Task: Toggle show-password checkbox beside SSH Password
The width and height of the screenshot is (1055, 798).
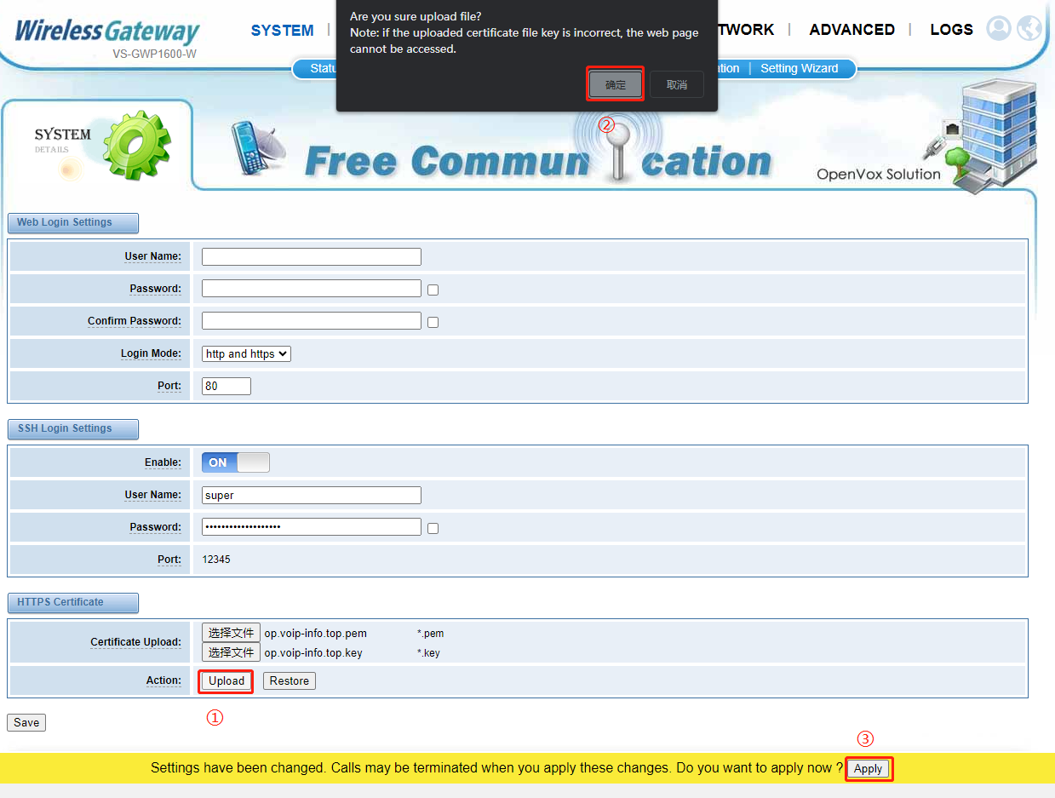Action: point(433,528)
